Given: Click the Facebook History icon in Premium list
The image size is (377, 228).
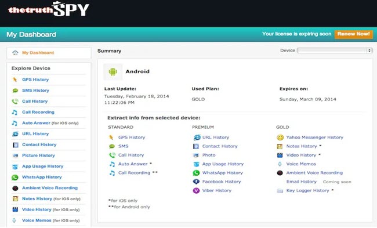Looking at the screenshot, I should [x=196, y=182].
